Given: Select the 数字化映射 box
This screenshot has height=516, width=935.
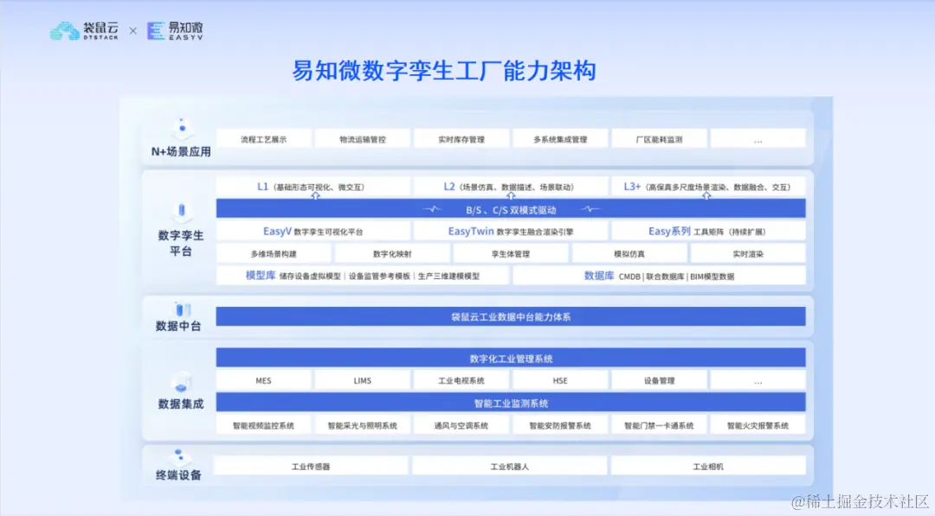Looking at the screenshot, I should click(392, 253).
